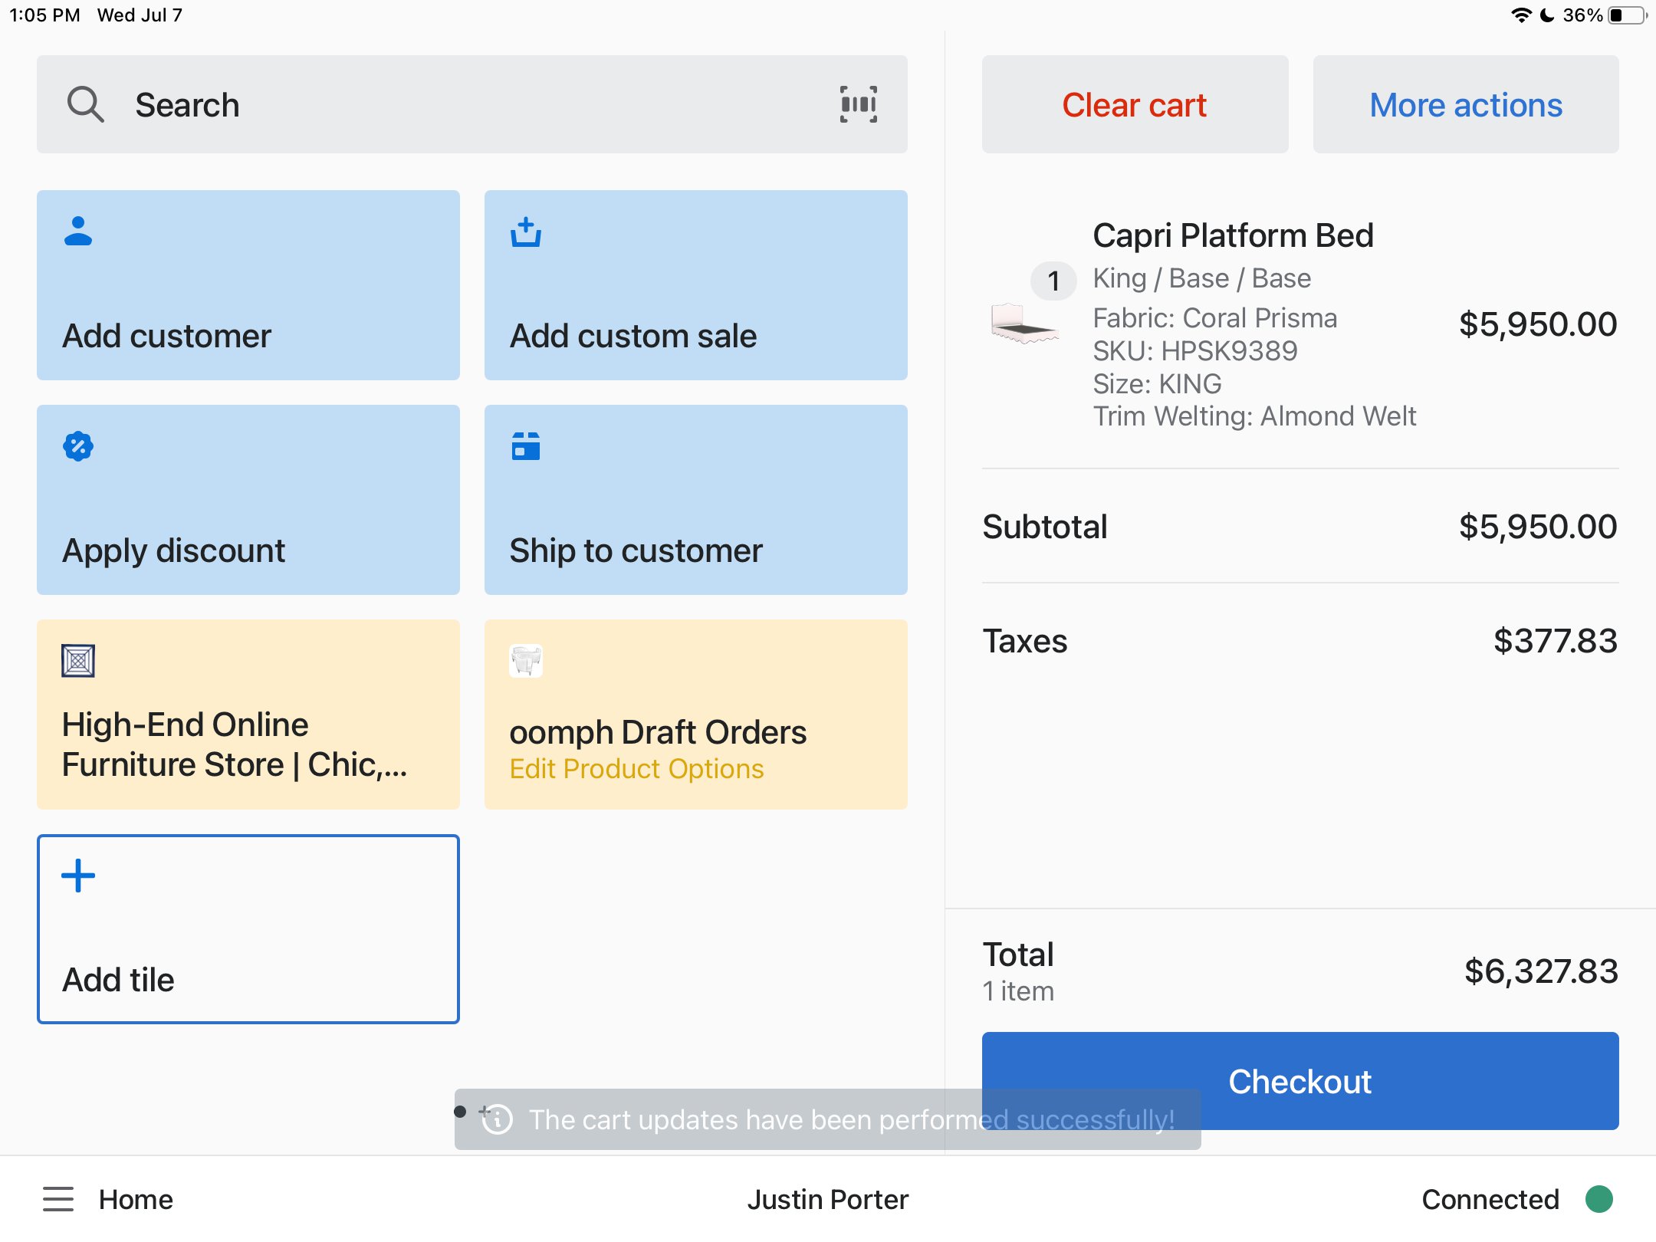The width and height of the screenshot is (1656, 1242).
Task: Click the blue plus icon on Add tile
Action: [x=78, y=876]
